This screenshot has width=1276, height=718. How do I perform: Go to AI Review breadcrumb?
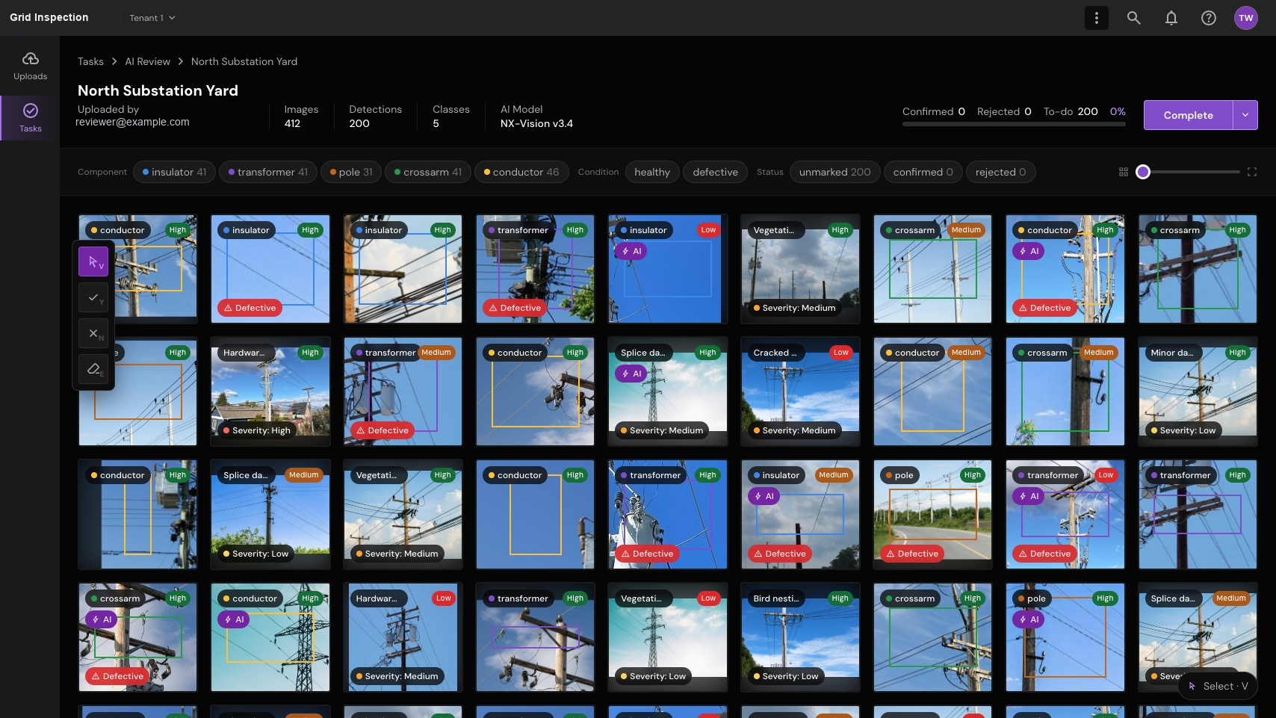point(147,61)
